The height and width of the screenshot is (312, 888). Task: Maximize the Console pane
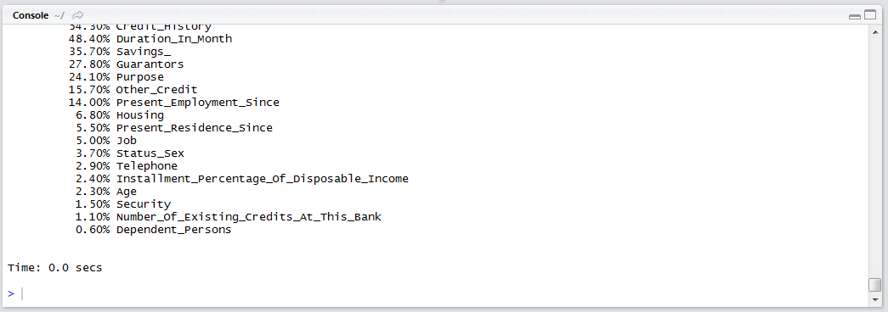(x=870, y=15)
